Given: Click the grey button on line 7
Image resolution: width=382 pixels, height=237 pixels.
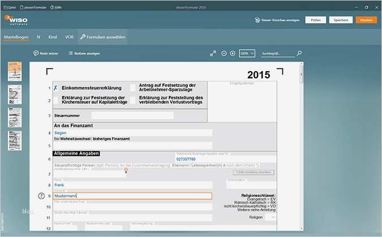Looking at the screenshot, I should 254,173.
